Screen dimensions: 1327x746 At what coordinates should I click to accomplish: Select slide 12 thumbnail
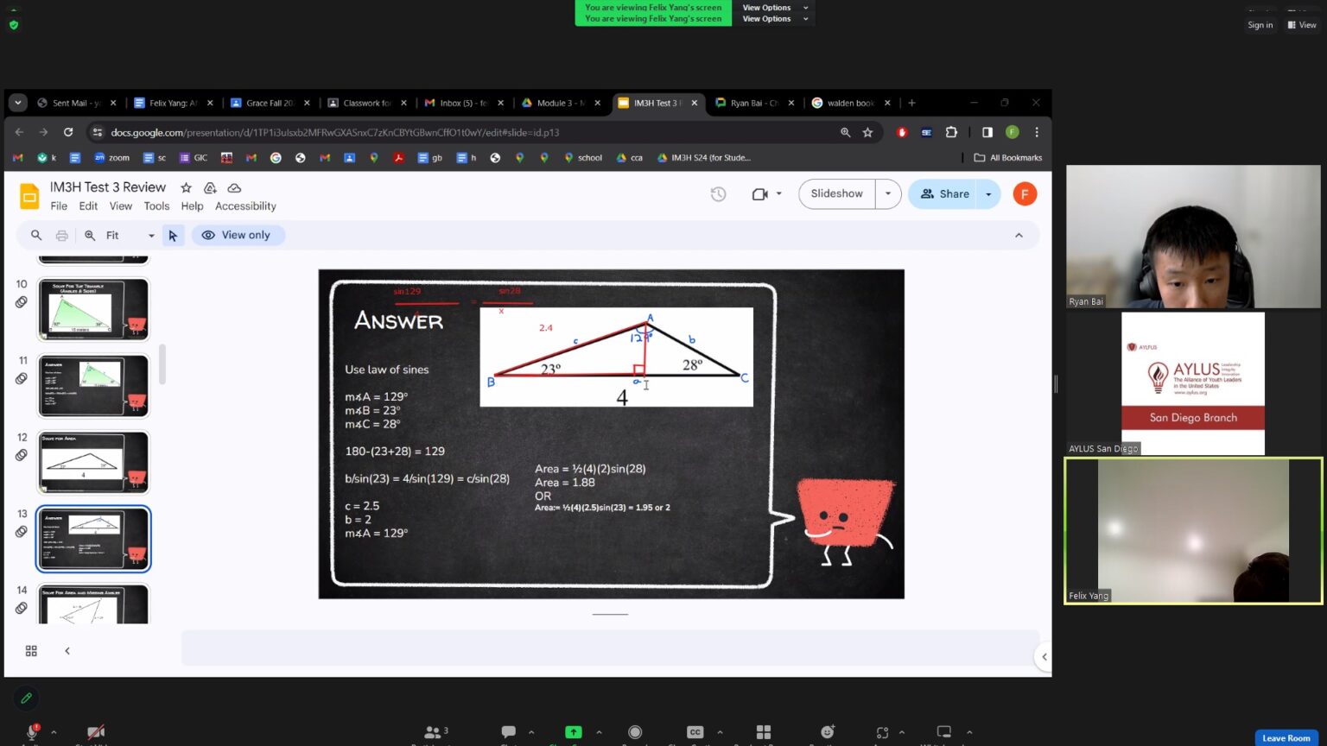tap(93, 462)
